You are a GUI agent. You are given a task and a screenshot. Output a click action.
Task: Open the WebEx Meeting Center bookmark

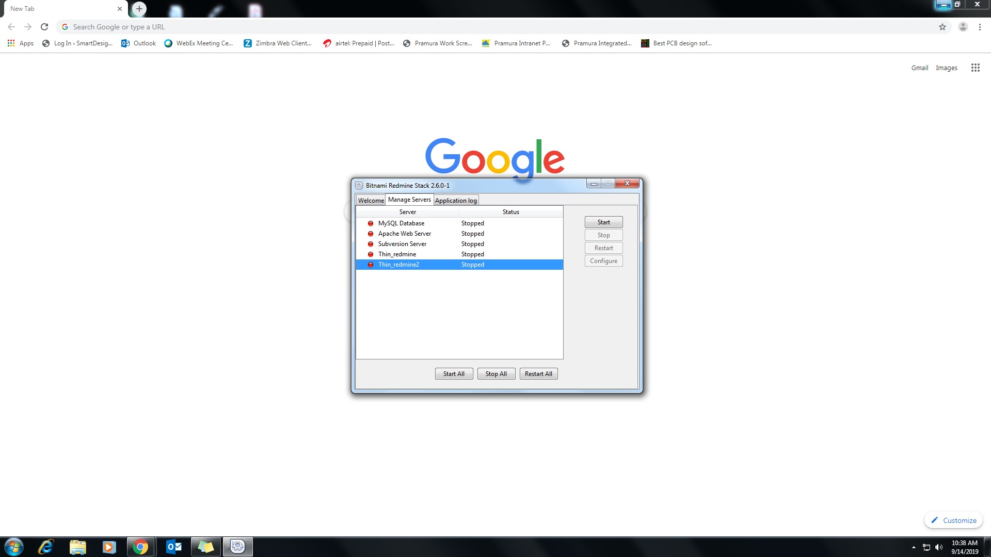[199, 43]
